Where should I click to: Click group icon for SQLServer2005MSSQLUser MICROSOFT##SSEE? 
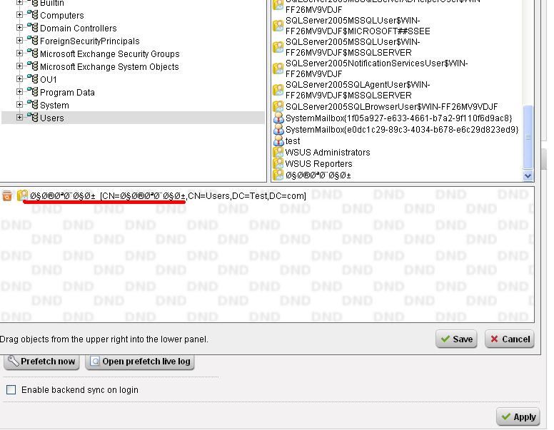278,26
